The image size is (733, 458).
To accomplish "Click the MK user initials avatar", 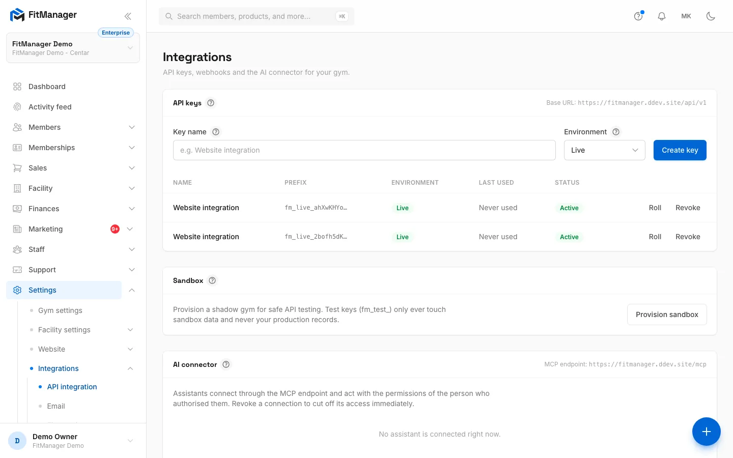I will click(x=686, y=16).
